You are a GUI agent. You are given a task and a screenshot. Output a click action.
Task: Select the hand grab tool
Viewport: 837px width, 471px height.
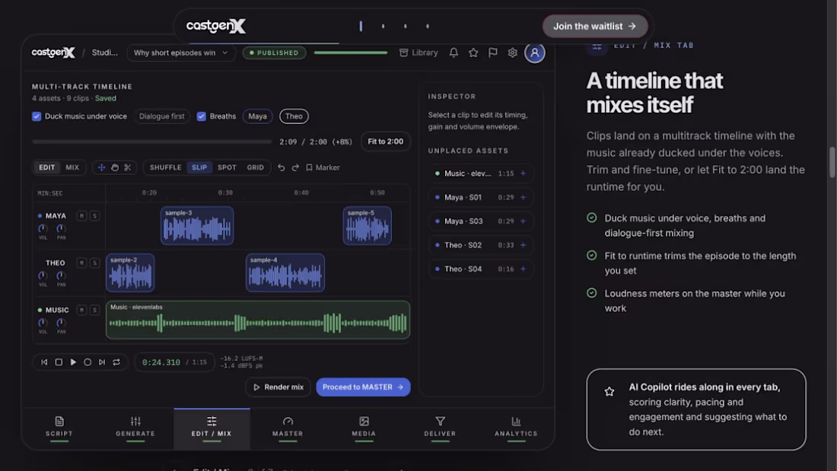click(x=114, y=167)
